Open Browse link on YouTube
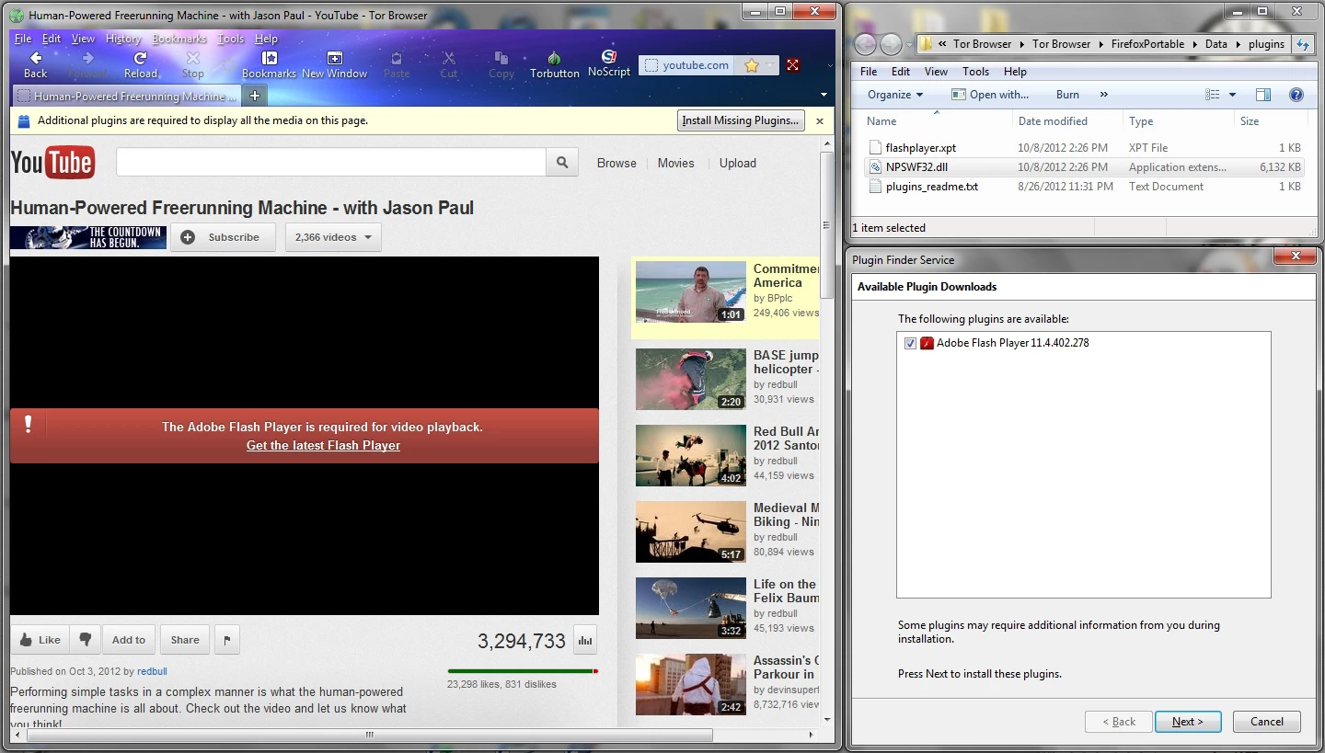 [616, 163]
